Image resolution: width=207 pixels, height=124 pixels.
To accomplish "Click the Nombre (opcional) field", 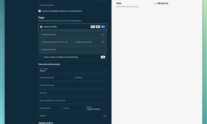I will click(x=55, y=78).
